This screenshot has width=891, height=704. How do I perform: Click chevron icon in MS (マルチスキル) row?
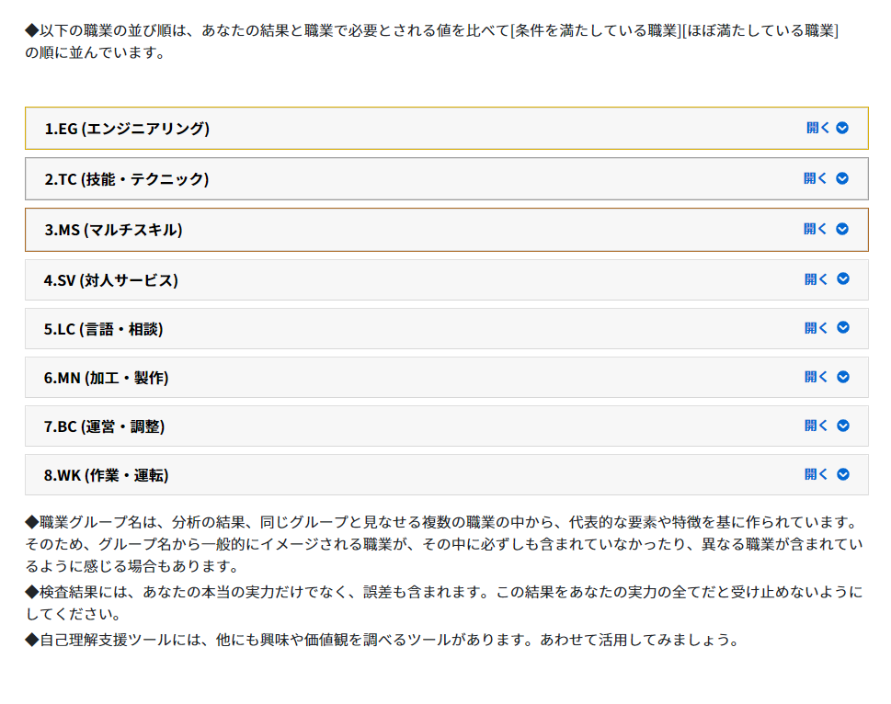pyautogui.click(x=842, y=229)
